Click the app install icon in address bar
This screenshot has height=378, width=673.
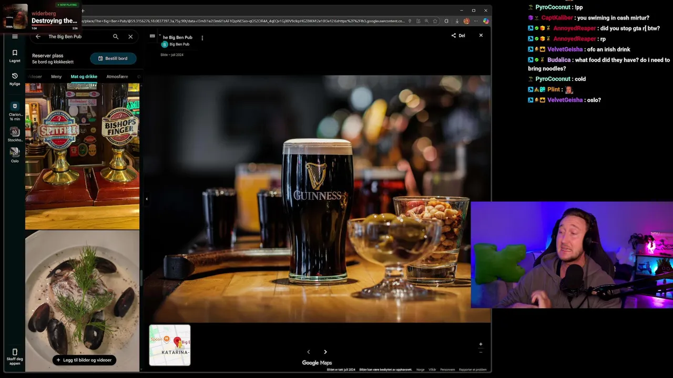coord(418,21)
